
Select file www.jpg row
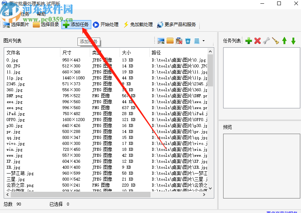click(x=106, y=155)
